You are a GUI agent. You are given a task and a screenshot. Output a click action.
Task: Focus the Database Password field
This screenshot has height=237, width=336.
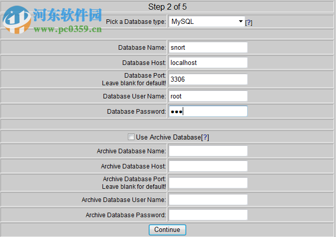point(208,111)
